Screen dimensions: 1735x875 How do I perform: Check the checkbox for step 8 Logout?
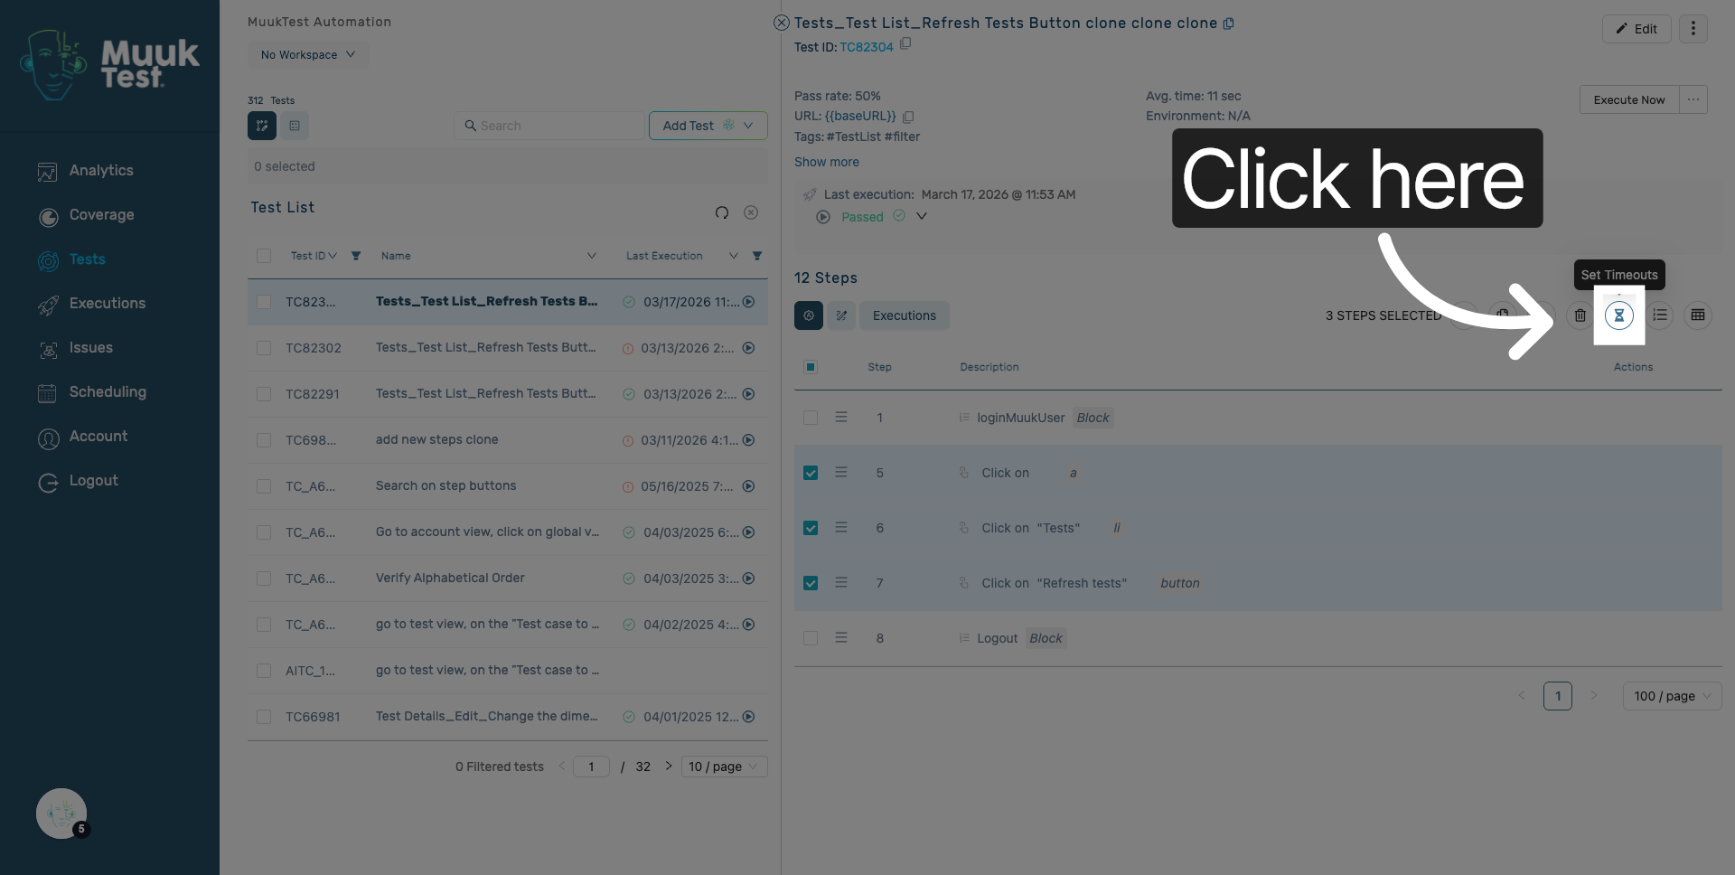[811, 638]
